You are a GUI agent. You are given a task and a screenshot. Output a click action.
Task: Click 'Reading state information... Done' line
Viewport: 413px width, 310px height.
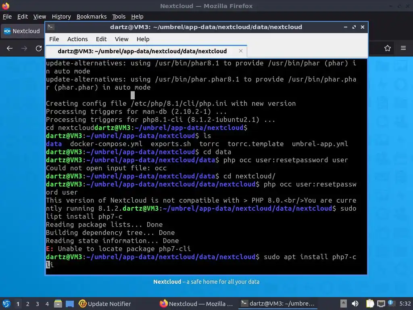pos(112,241)
